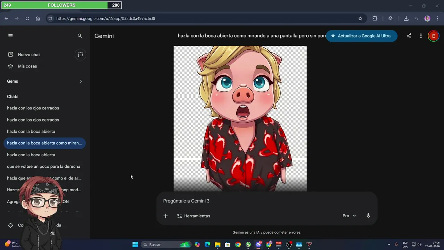
Task: Go to browser home page
Action: (x=38, y=18)
